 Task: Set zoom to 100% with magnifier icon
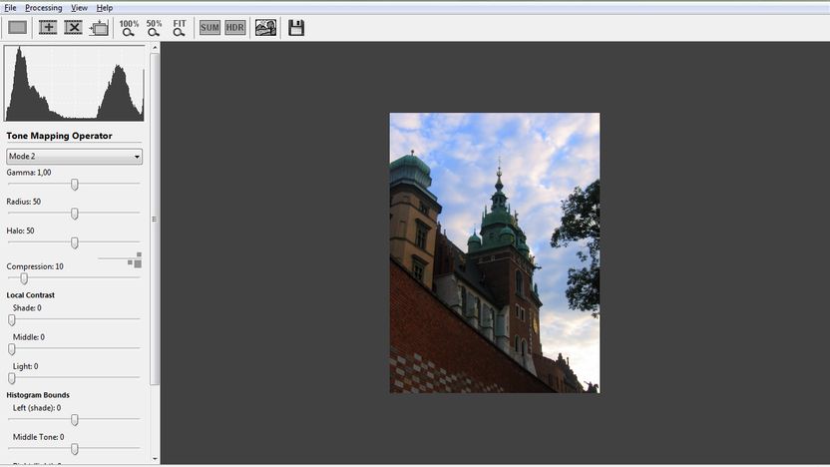[x=129, y=28]
